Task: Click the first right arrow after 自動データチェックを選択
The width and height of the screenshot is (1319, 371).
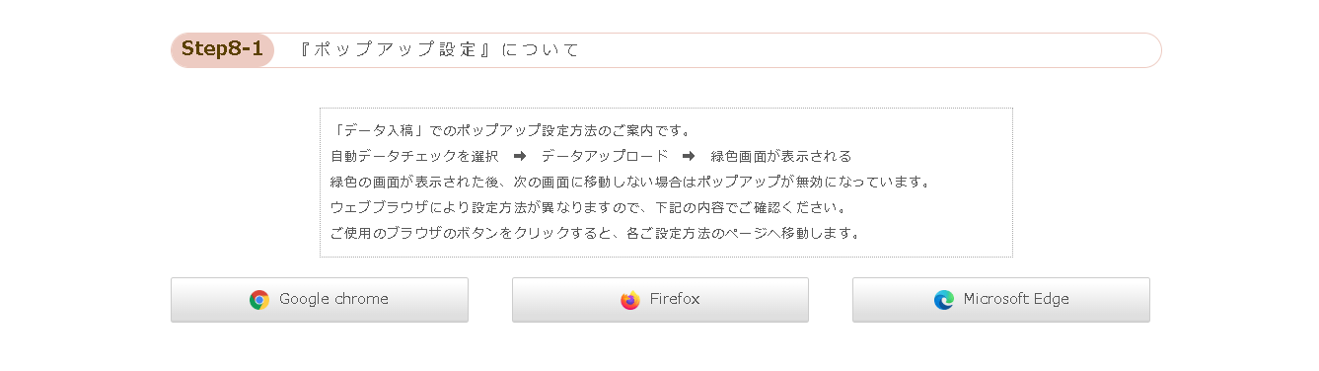Action: click(x=520, y=156)
